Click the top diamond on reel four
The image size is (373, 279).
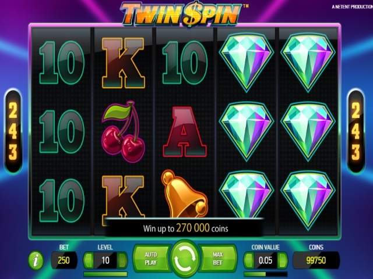247,62
